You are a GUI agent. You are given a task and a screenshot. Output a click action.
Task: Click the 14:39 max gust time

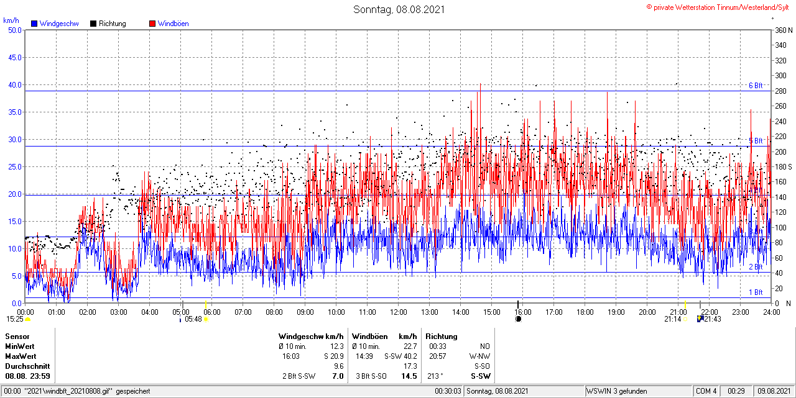pos(364,356)
